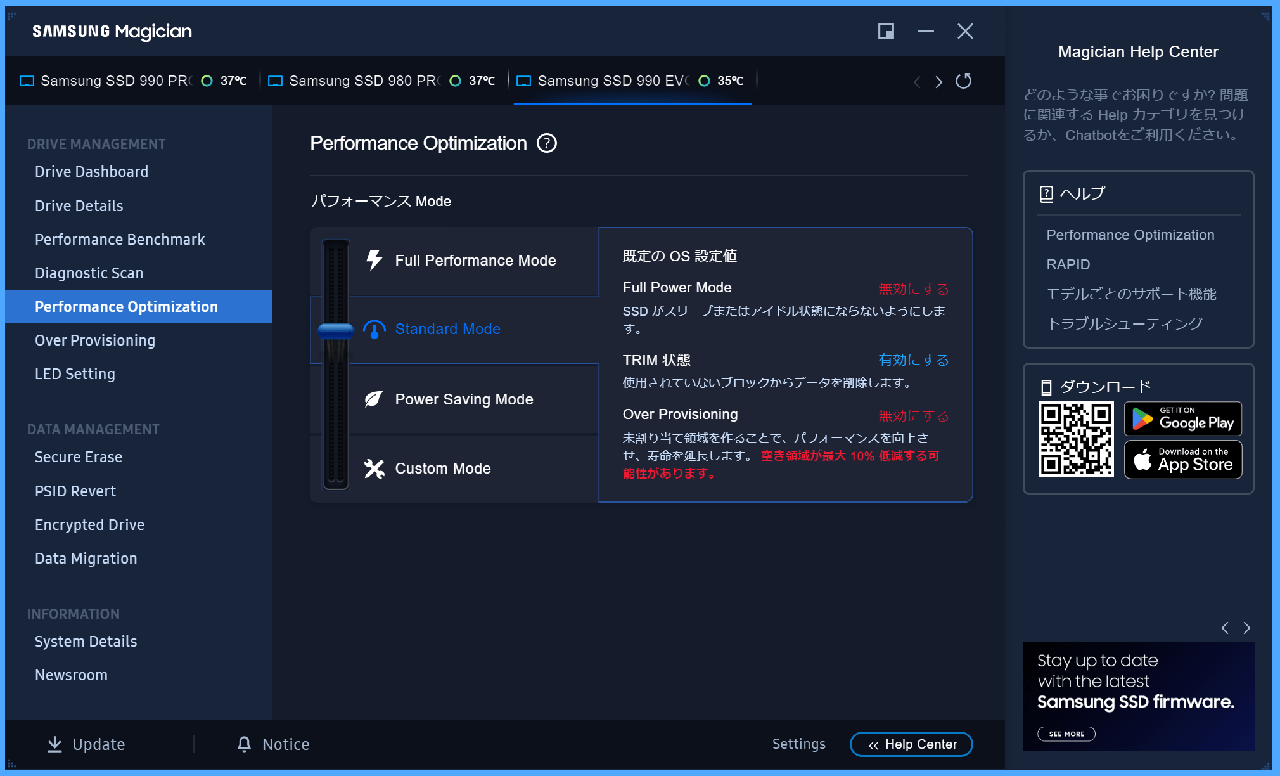Open Drive Details in sidebar
This screenshot has width=1280, height=776.
[79, 206]
